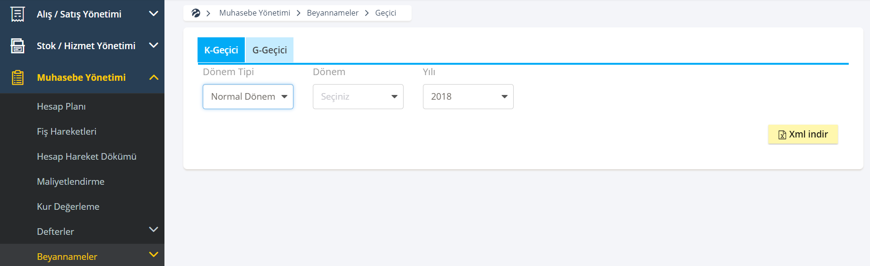The width and height of the screenshot is (870, 266).
Task: Switch to the G-Geçici tab
Action: pyautogui.click(x=269, y=50)
